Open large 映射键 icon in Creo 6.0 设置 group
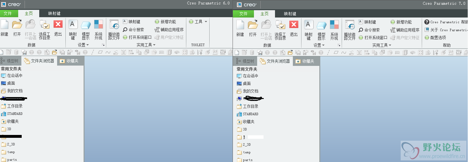468x162 pixels. [73, 25]
